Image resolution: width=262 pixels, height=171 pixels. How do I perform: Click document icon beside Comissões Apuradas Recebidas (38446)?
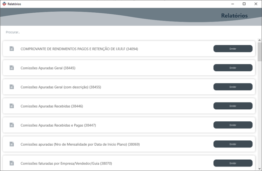12,106
